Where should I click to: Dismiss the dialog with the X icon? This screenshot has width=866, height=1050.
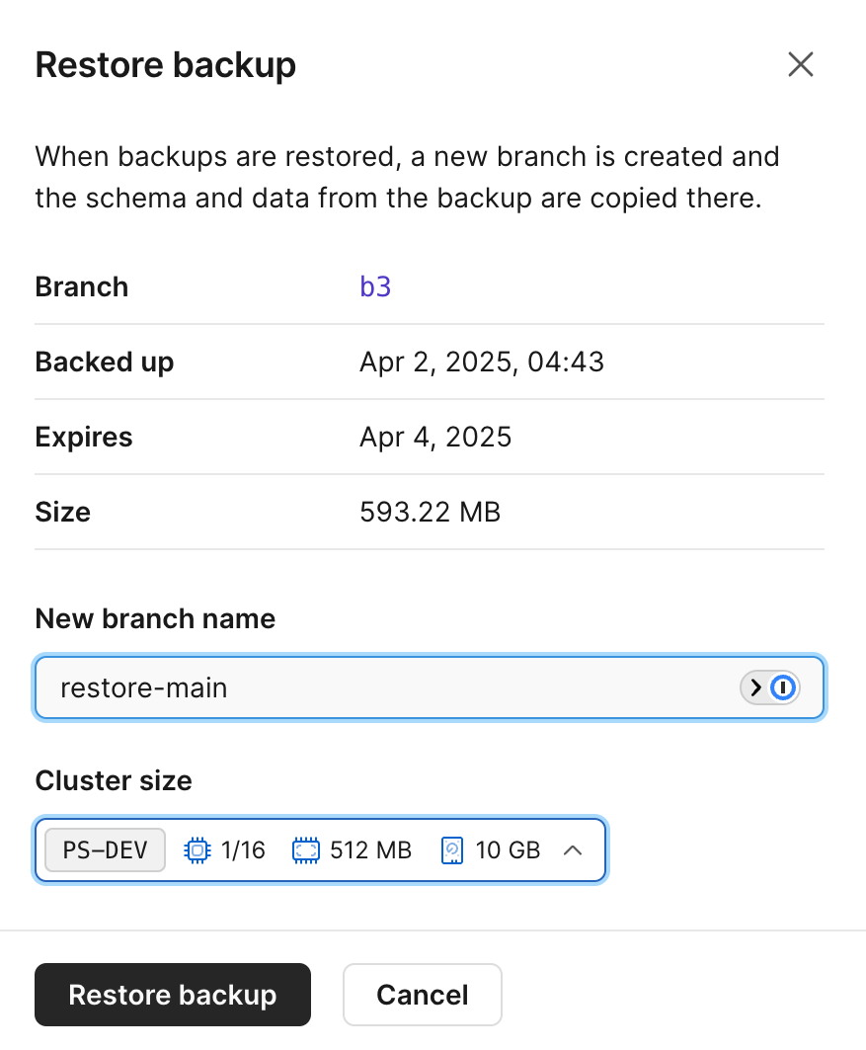(x=800, y=64)
